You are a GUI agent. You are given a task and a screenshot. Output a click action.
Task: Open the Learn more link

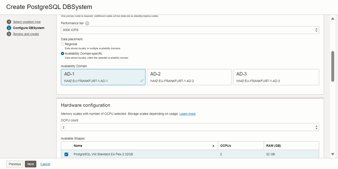click(187, 114)
